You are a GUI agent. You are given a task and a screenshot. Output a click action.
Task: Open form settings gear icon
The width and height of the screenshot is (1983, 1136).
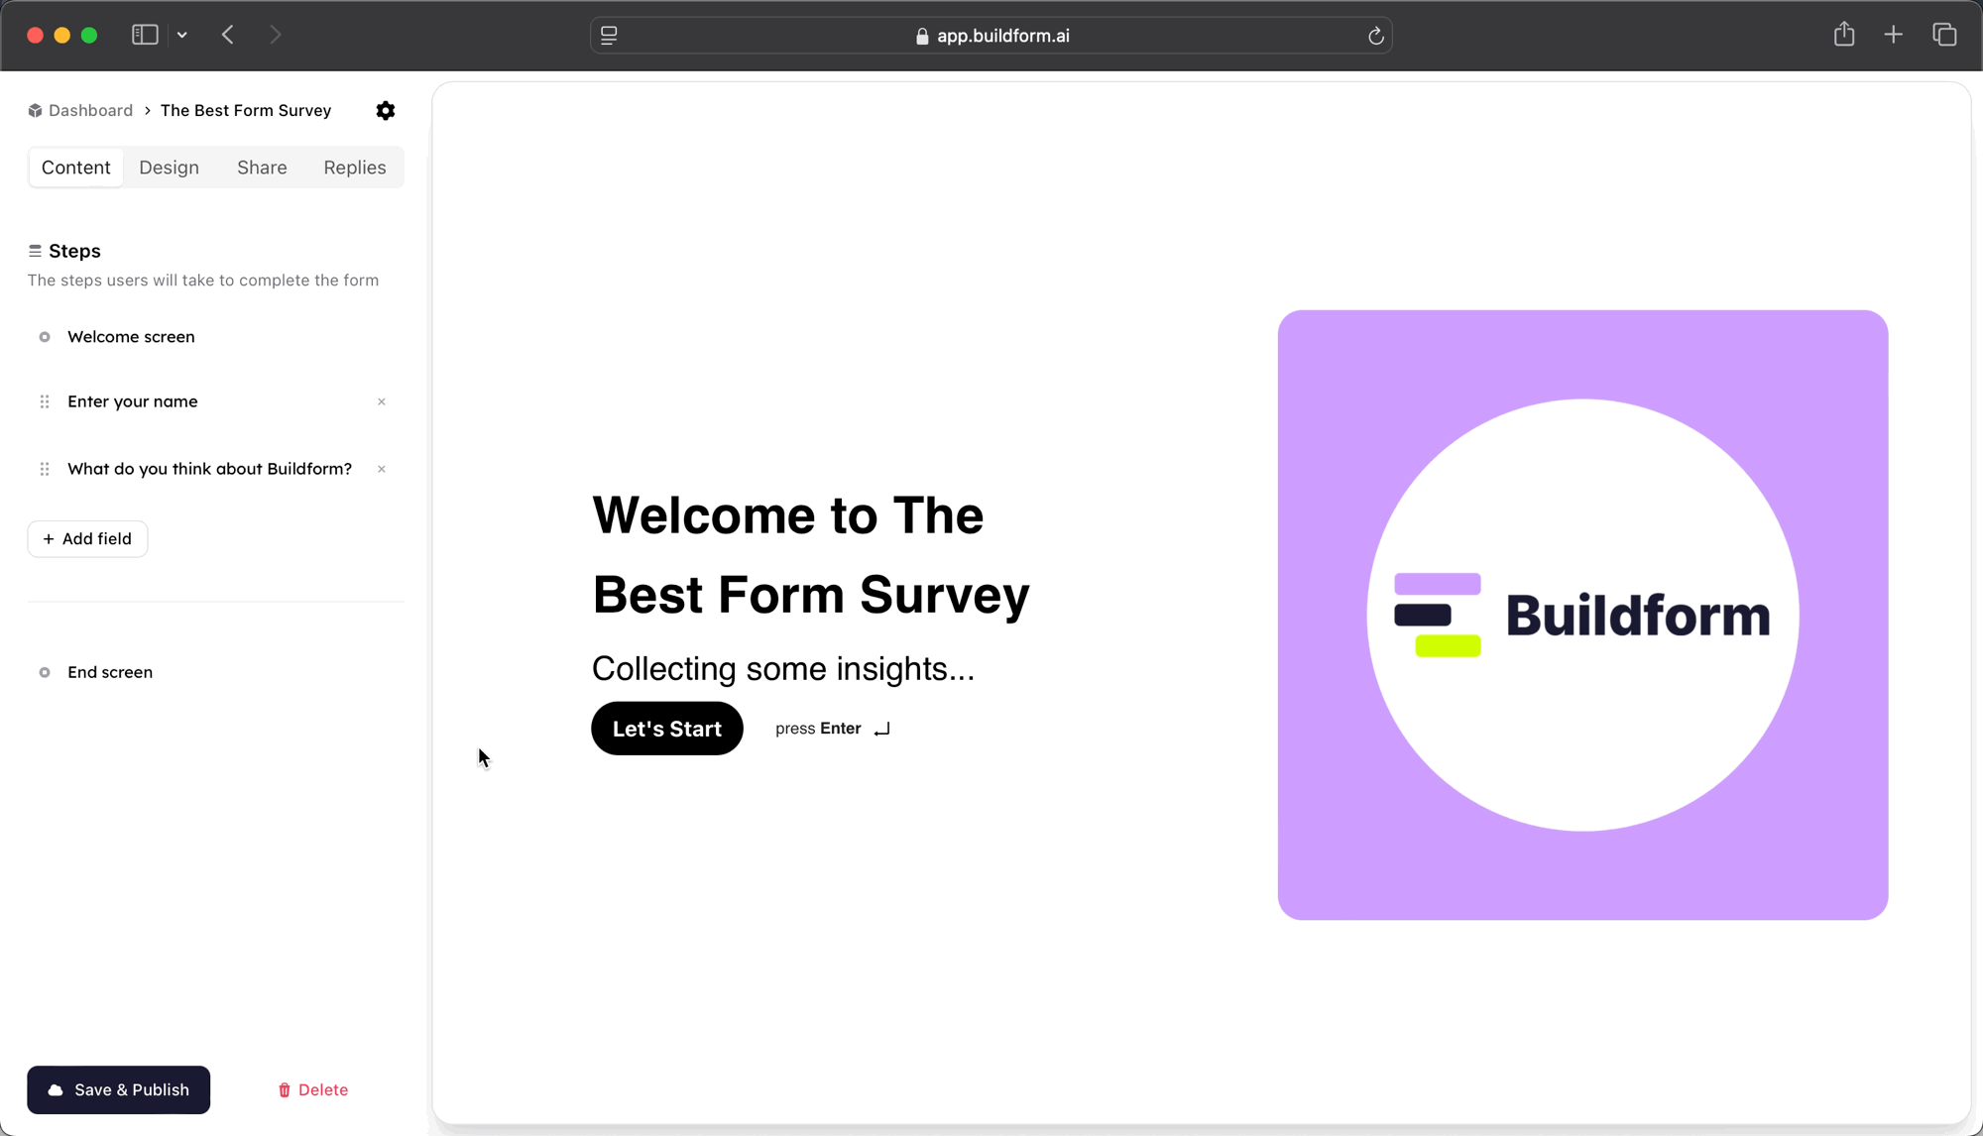tap(386, 111)
